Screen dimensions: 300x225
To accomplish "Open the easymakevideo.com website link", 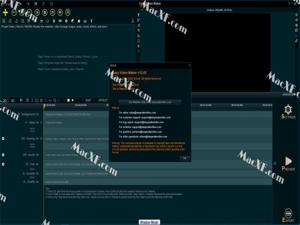I will pyautogui.click(x=150, y=102).
